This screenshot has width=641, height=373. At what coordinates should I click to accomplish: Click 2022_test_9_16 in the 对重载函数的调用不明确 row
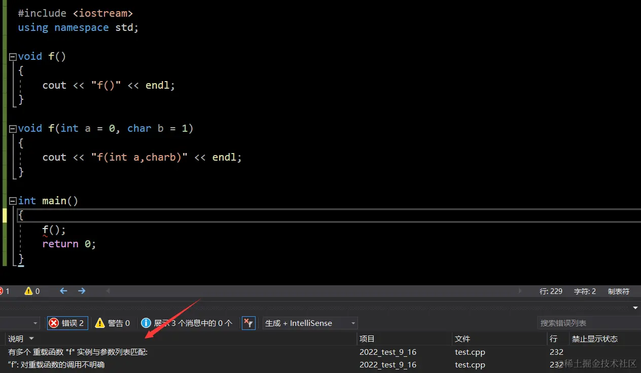388,364
